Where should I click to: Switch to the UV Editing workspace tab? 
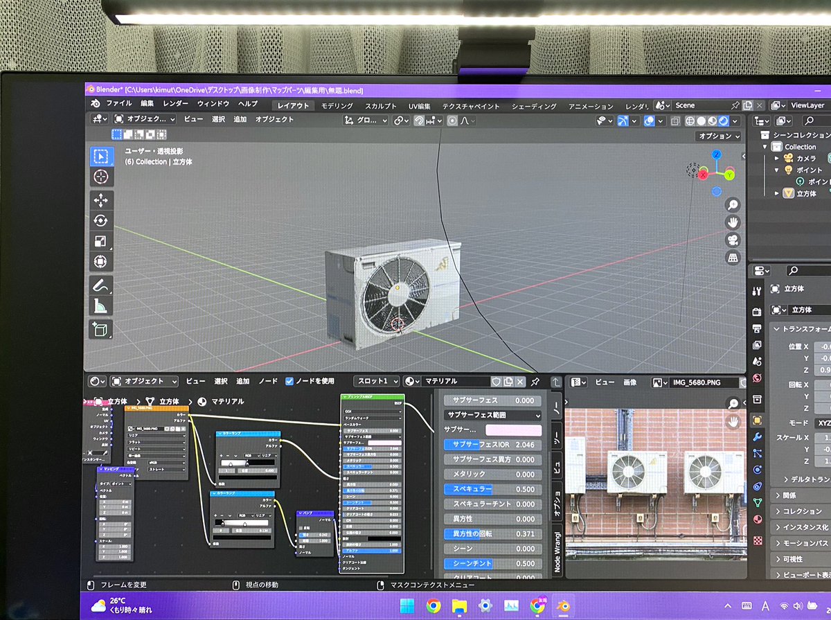click(419, 106)
